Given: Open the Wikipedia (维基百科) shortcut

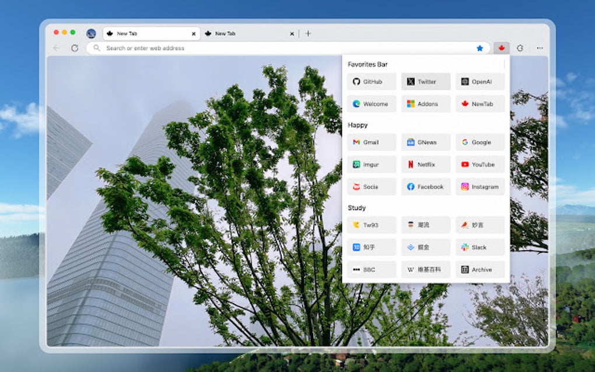Looking at the screenshot, I should (425, 269).
